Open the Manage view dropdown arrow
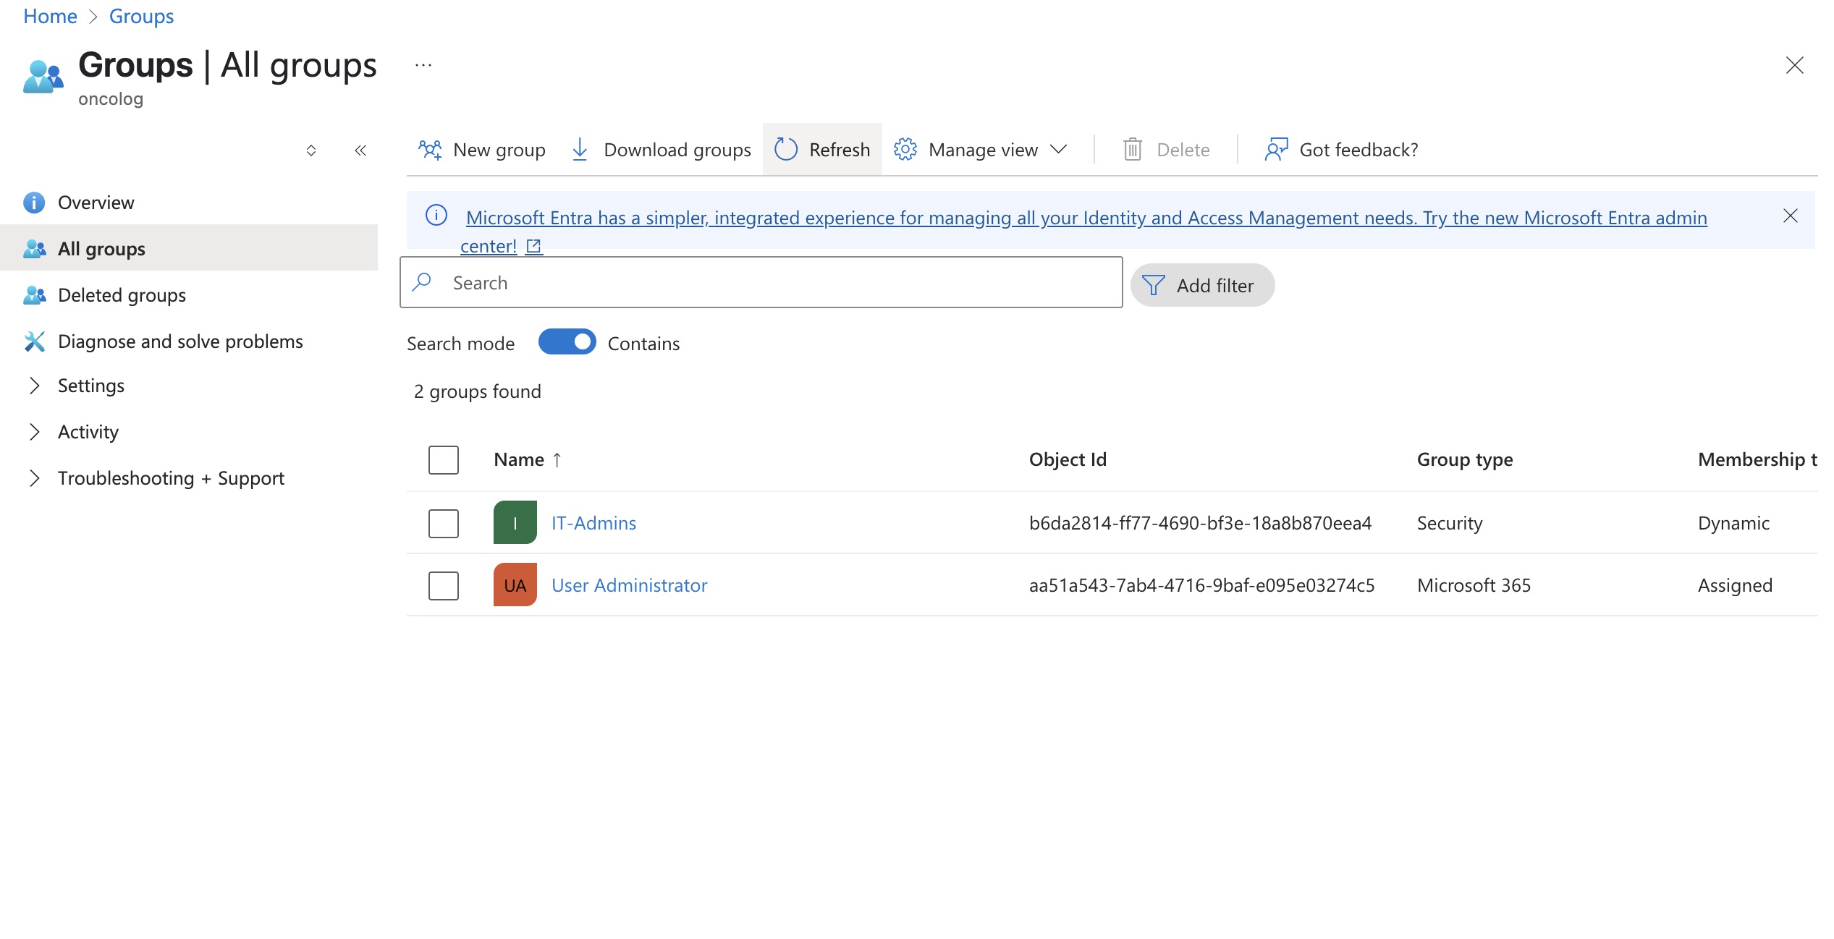Screen dimensions: 1834x939 click(1059, 149)
